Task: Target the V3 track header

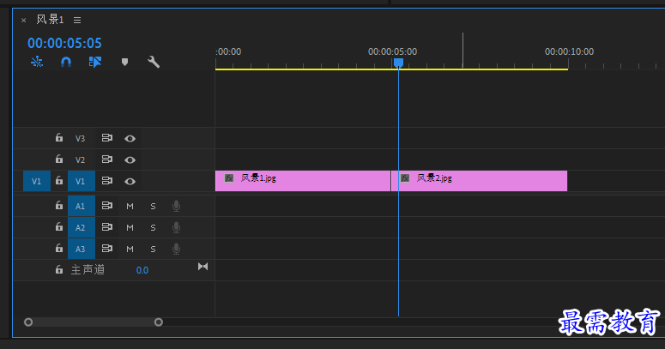Action: 80,138
